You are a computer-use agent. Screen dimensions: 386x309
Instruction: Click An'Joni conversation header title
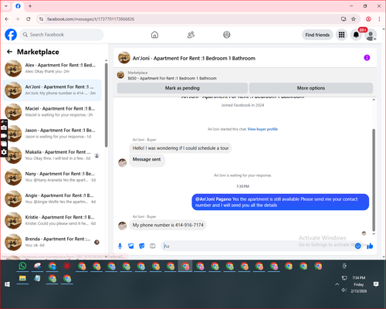tap(194, 58)
